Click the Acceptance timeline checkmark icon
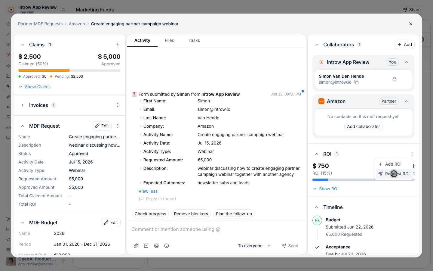433x271 pixels. 317,248
